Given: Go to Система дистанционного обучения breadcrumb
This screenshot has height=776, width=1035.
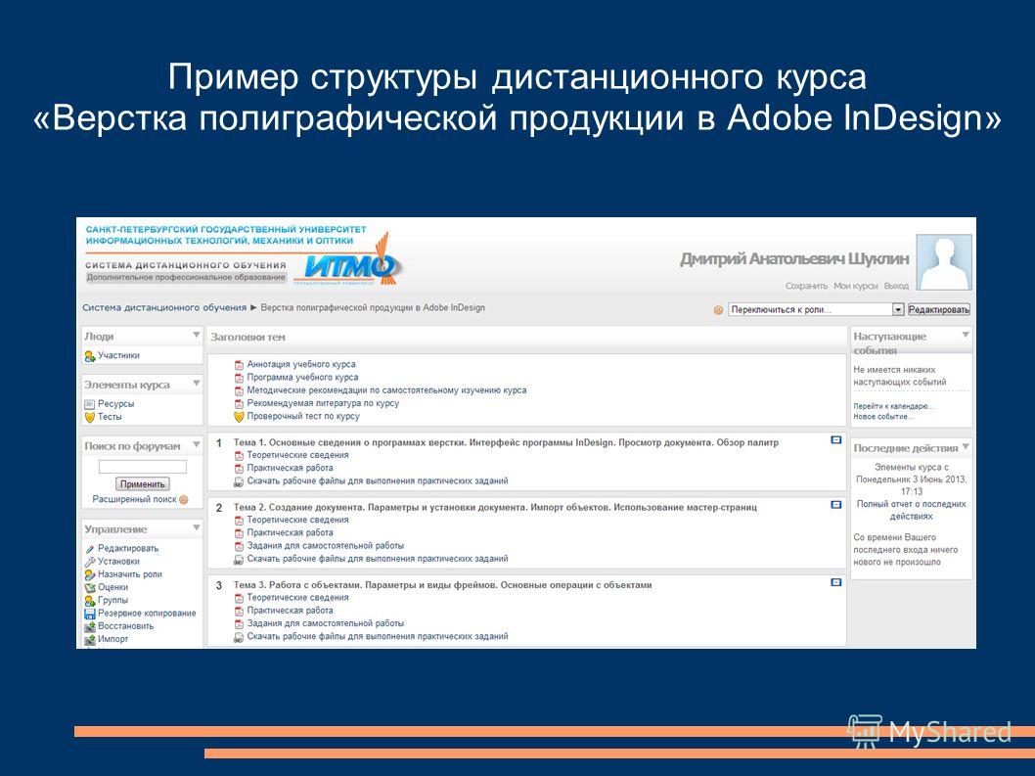Looking at the screenshot, I should pyautogui.click(x=164, y=308).
